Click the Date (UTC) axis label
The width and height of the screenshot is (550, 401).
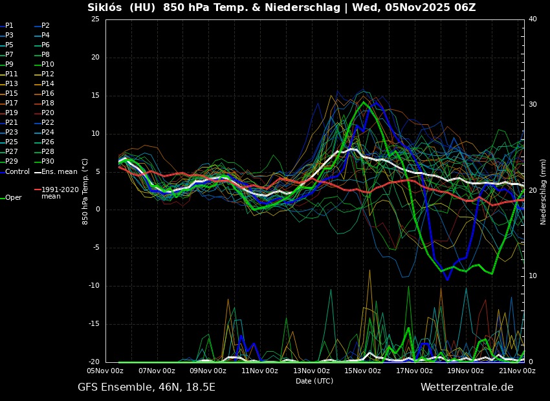[x=314, y=382]
